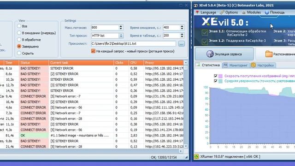Image resolution: width=295 pixels, height=166 pixels.
Task: Click the Распознавание folder button
Action: (275, 54)
